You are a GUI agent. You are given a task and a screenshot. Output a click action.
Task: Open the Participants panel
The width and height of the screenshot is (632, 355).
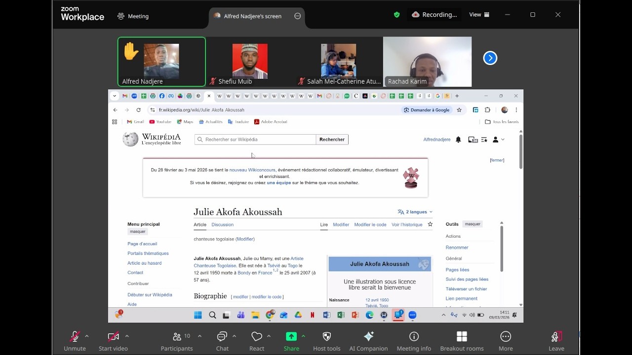tap(177, 341)
